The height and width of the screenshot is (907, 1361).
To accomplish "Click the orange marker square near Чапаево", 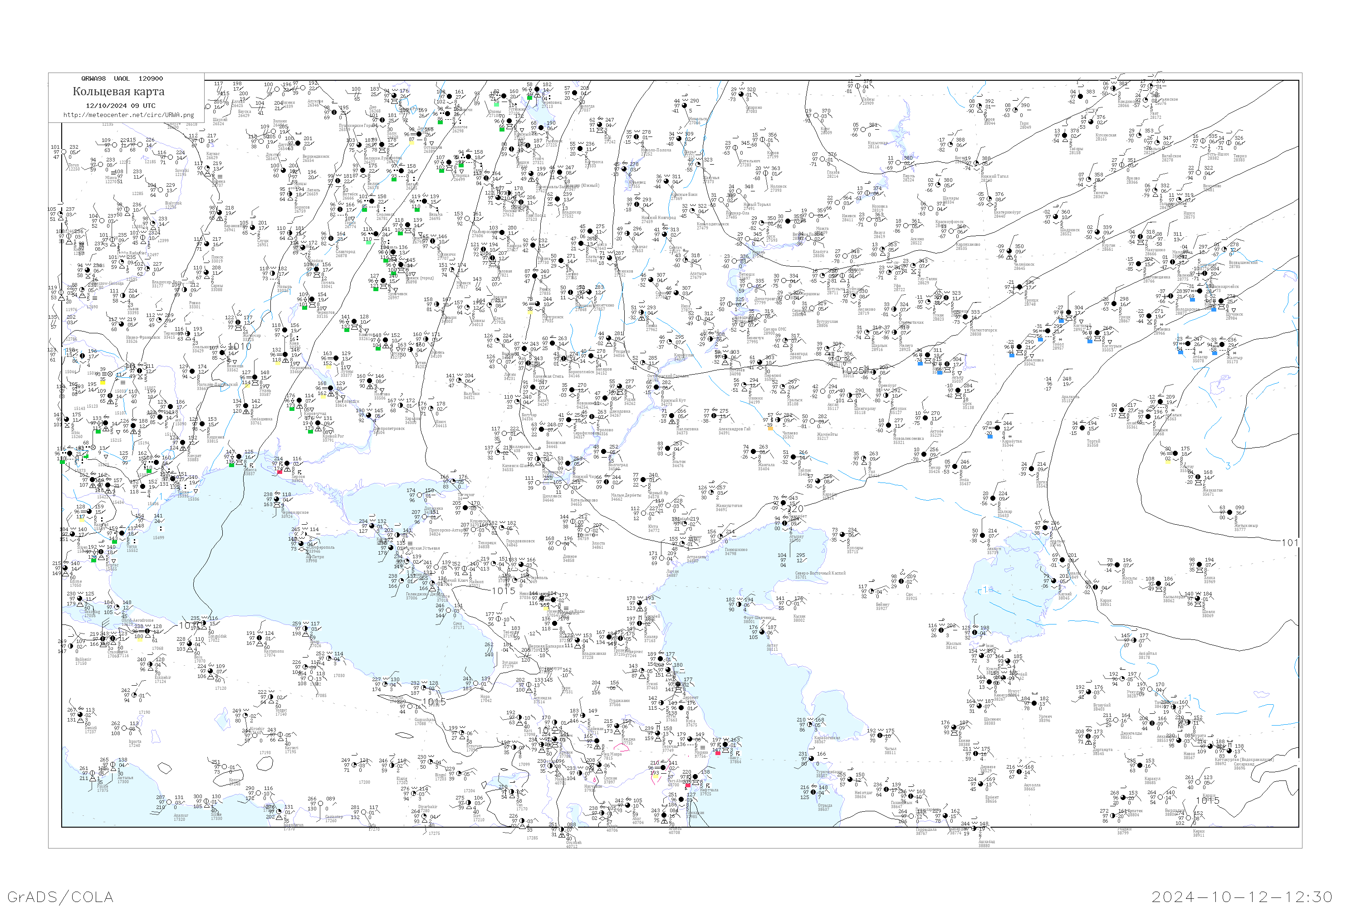I will [770, 428].
